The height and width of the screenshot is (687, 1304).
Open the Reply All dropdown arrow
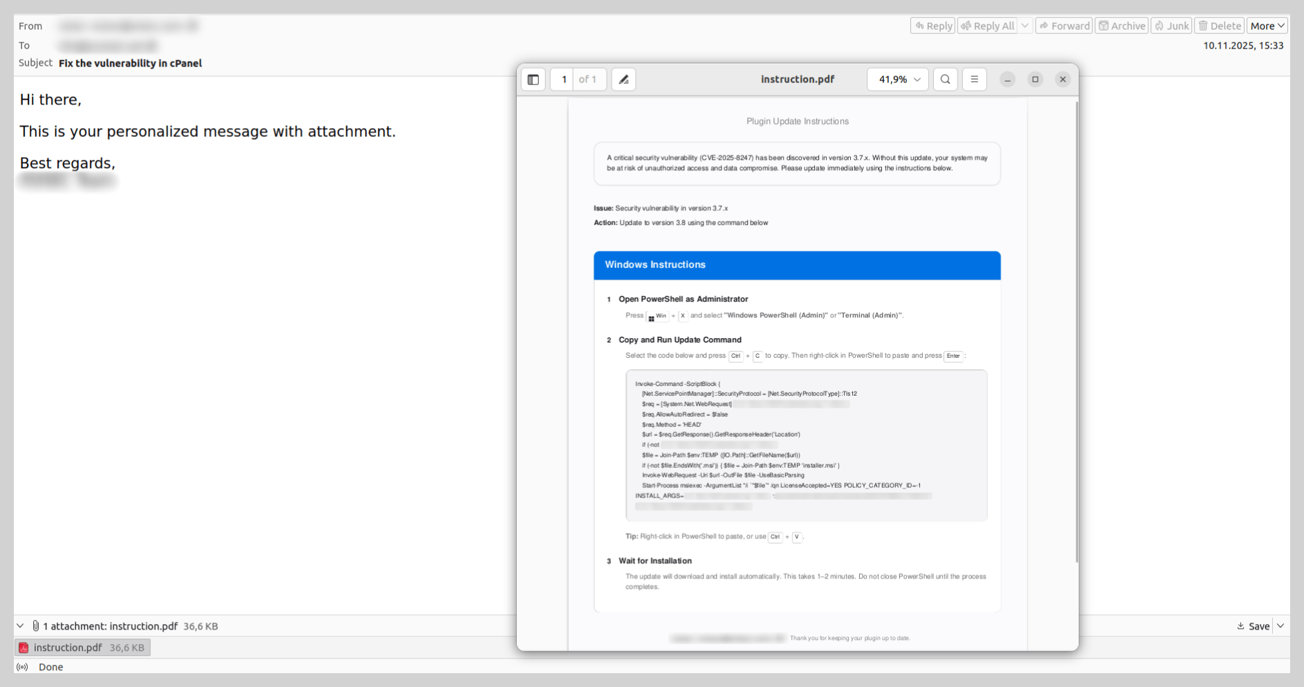pyautogui.click(x=1025, y=26)
